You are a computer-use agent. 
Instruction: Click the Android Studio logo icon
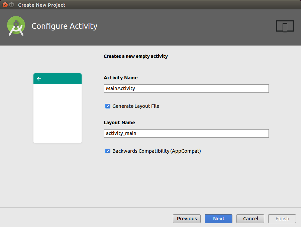[16, 26]
